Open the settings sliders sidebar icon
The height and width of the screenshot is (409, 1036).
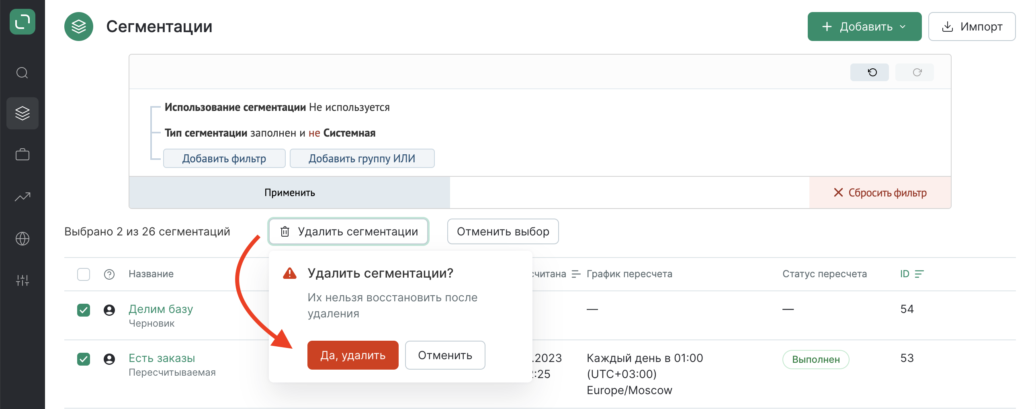point(23,280)
